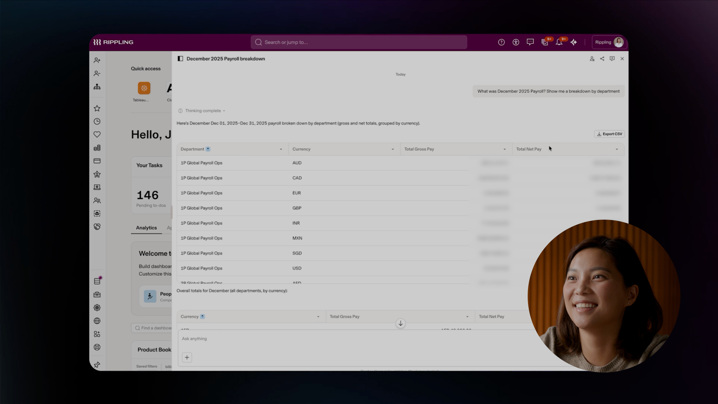
Task: Click the help question mark icon
Action: pyautogui.click(x=501, y=42)
